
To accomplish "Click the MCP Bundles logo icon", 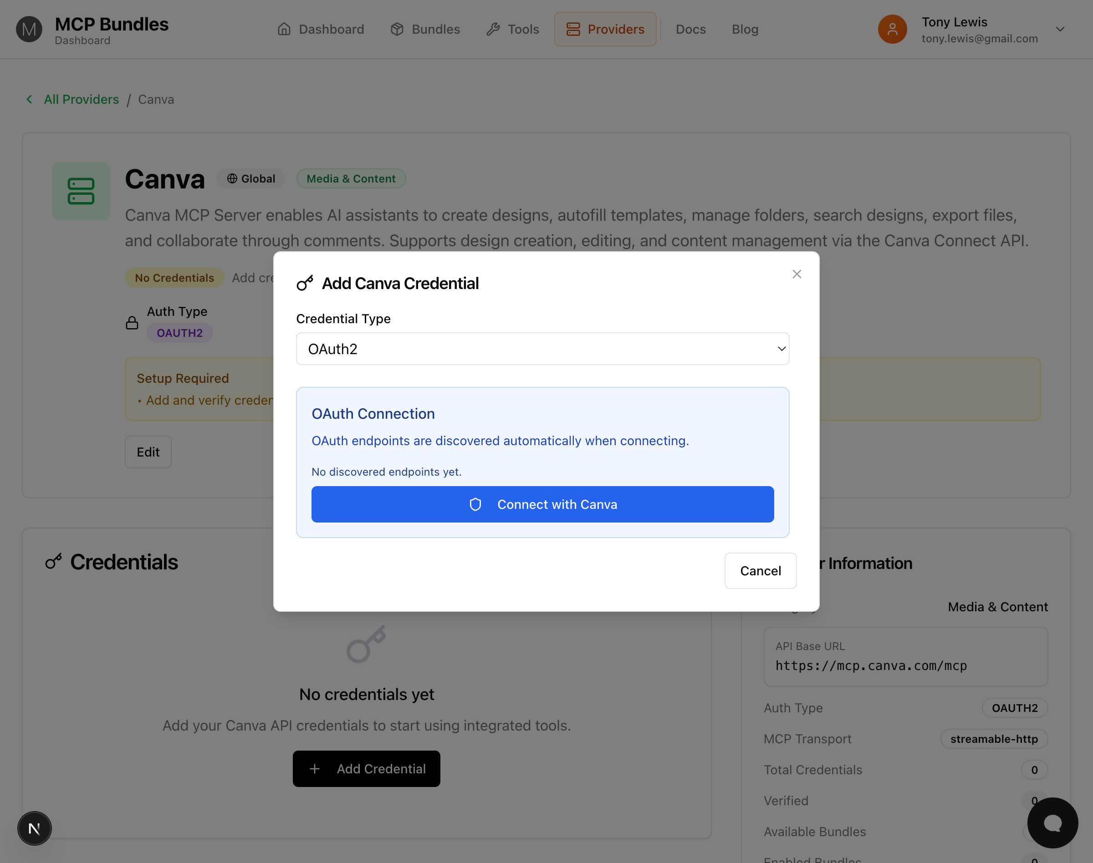I will point(29,29).
